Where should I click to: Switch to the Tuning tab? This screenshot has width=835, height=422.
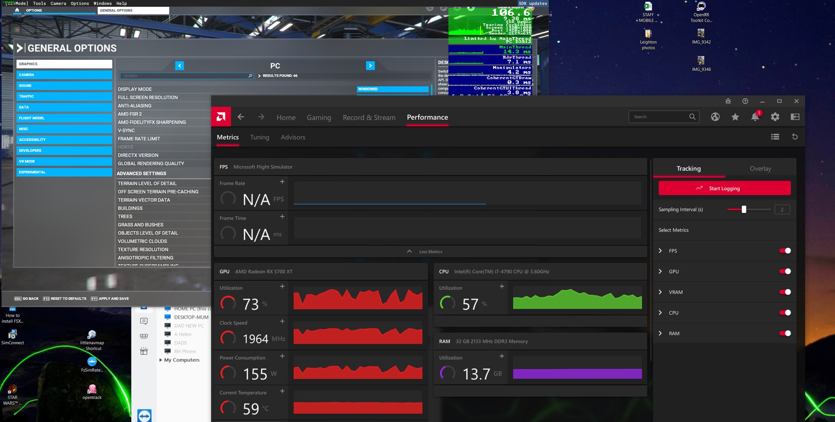coord(260,137)
